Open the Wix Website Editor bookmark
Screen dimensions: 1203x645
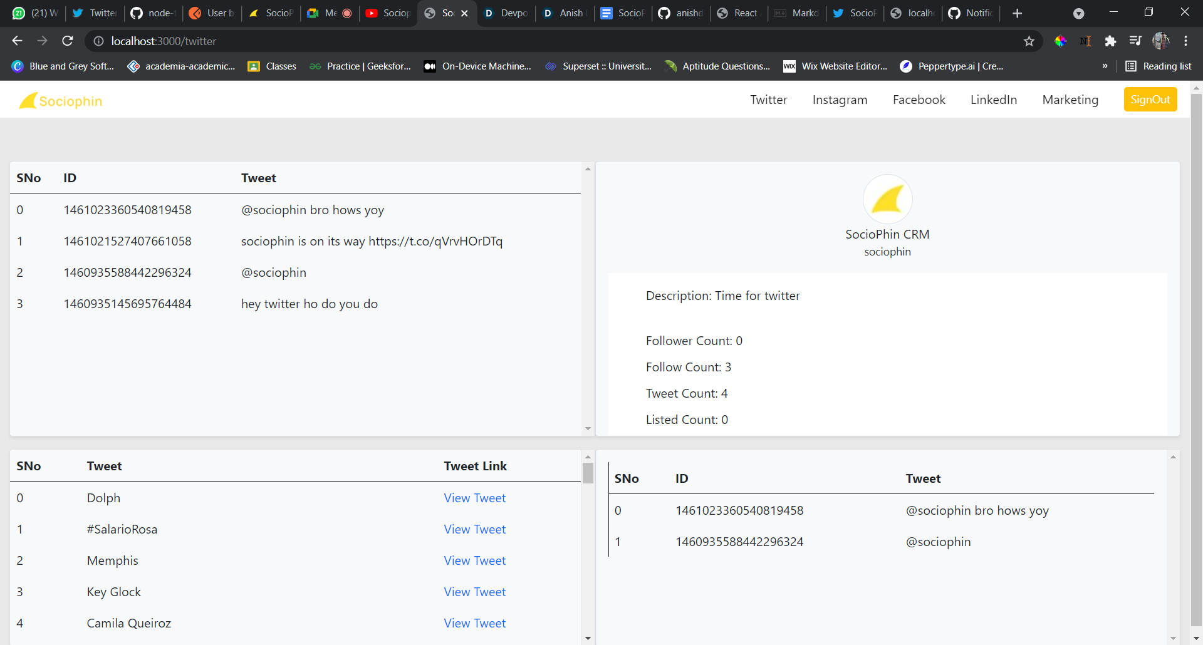(835, 66)
